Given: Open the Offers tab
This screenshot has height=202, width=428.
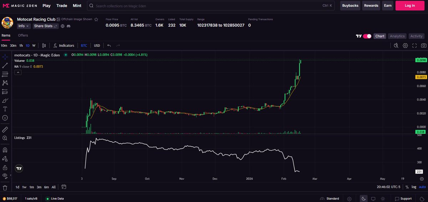Looking at the screenshot, I should [x=23, y=35].
